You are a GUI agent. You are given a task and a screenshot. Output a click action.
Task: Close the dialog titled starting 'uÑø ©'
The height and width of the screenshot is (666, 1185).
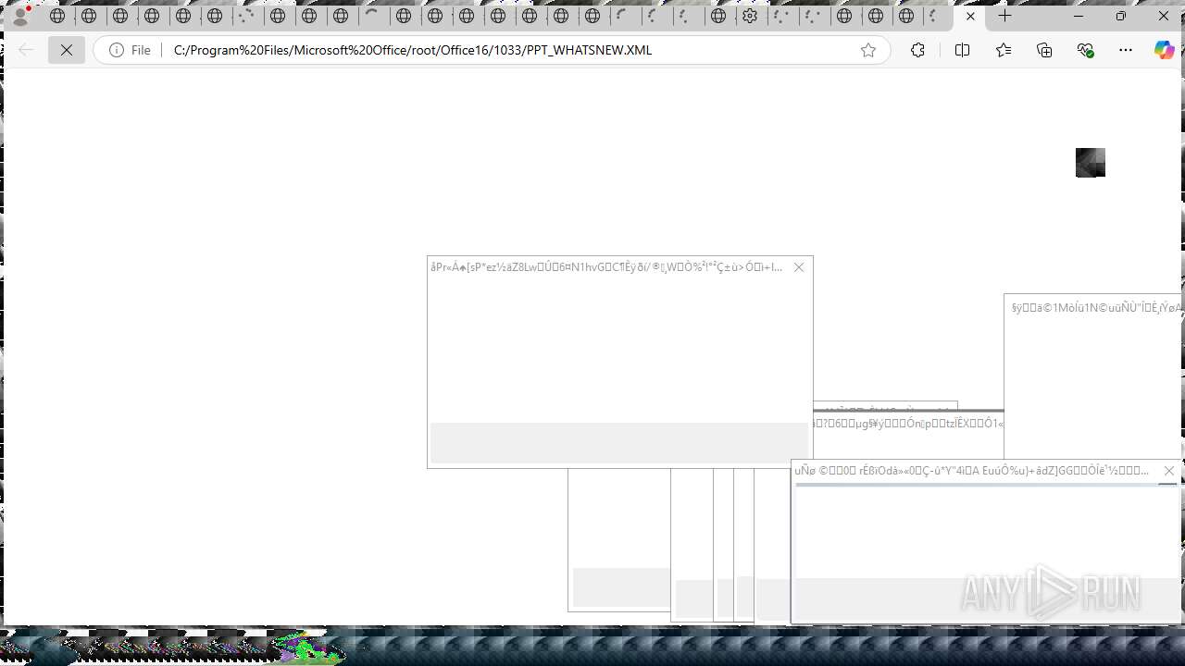pyautogui.click(x=1168, y=471)
